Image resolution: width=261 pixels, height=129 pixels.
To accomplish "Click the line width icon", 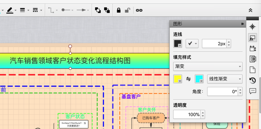I will tap(23, 10).
